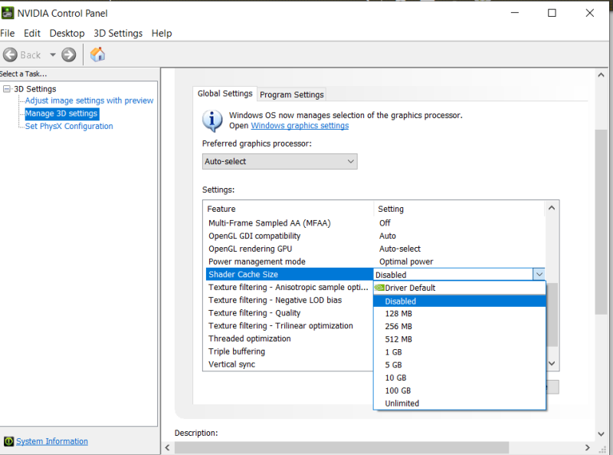Viewport: 613px width, 455px height.
Task: Choose 10 GB shader cache size
Action: coord(460,378)
